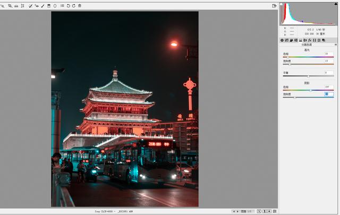This screenshot has height=215, width=340.
Task: Rotate image clockwise
Action: pyautogui.click(x=74, y=6)
